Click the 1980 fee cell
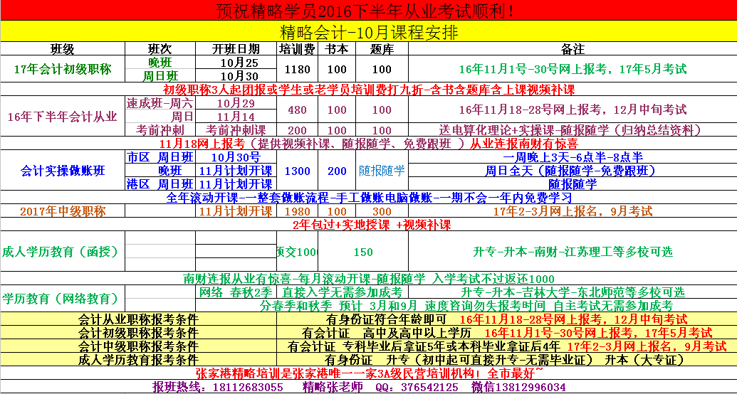This screenshot has width=737, height=394. click(x=297, y=211)
